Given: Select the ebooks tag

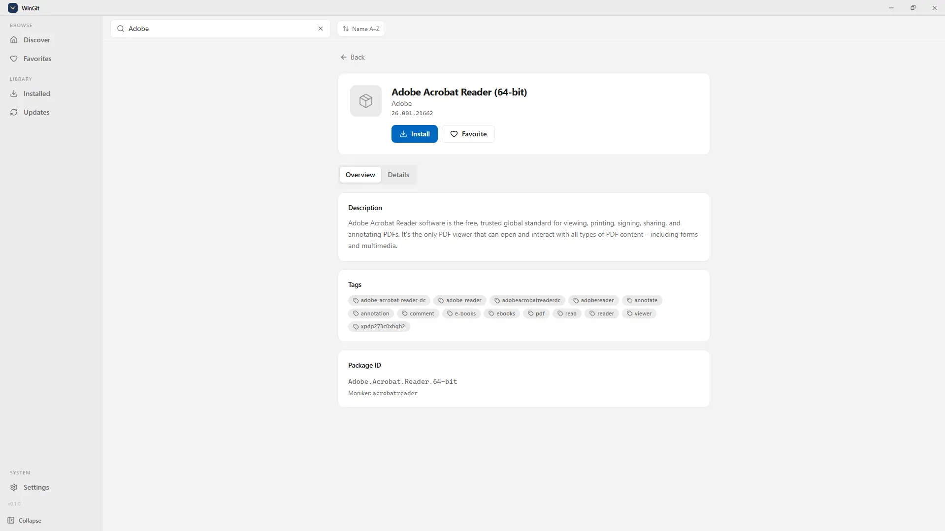Looking at the screenshot, I should tap(502, 313).
